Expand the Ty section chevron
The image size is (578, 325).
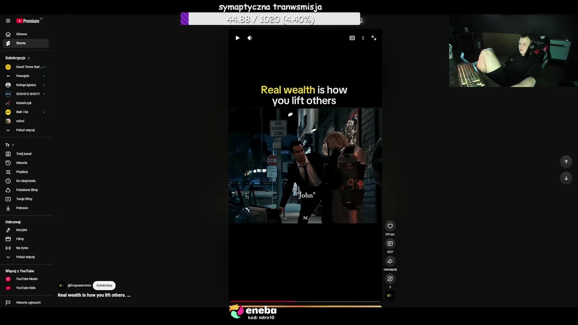click(13, 145)
